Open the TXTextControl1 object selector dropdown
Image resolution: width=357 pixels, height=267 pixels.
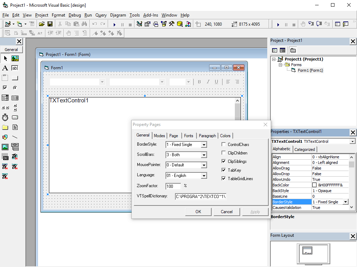(x=352, y=141)
